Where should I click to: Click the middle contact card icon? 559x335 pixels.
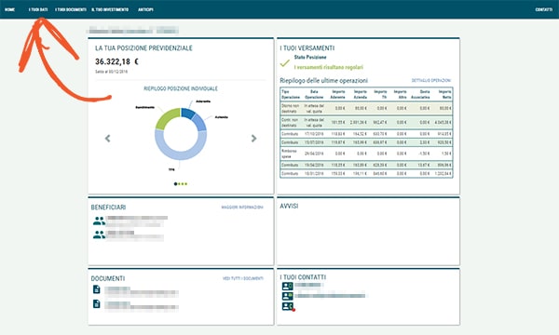(287, 296)
